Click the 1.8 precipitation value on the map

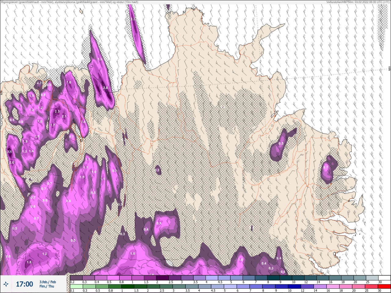tap(29, 262)
